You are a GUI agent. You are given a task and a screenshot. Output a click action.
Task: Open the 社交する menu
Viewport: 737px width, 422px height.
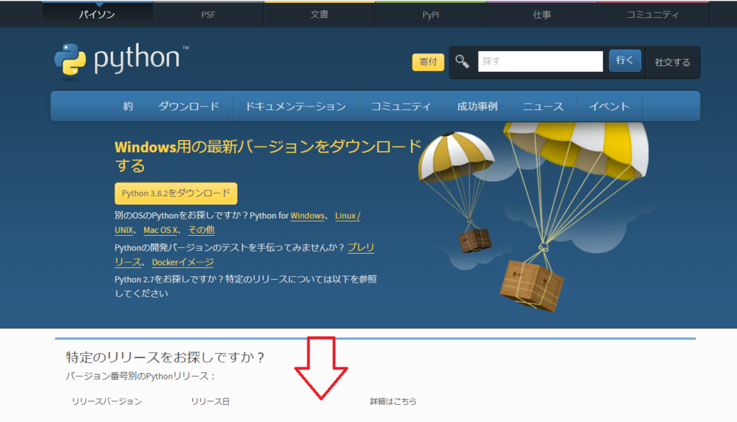pyautogui.click(x=672, y=62)
